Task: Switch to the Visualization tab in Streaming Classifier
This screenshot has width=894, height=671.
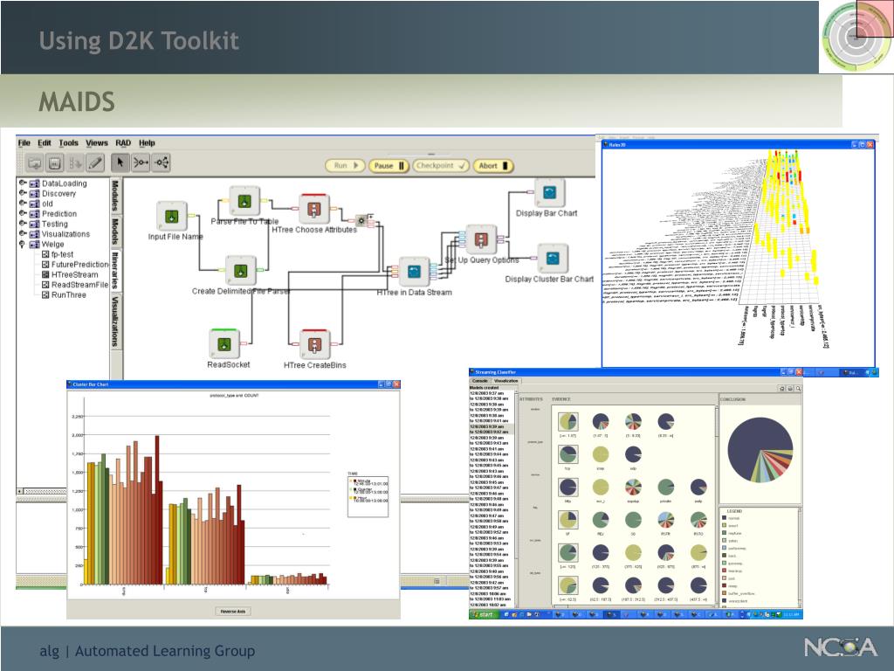Action: click(x=505, y=381)
